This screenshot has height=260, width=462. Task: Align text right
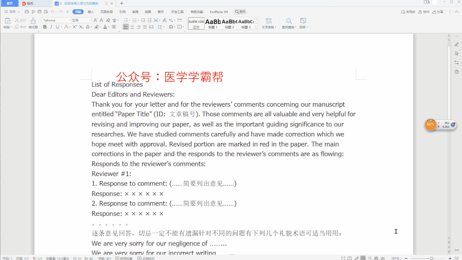coord(138,27)
